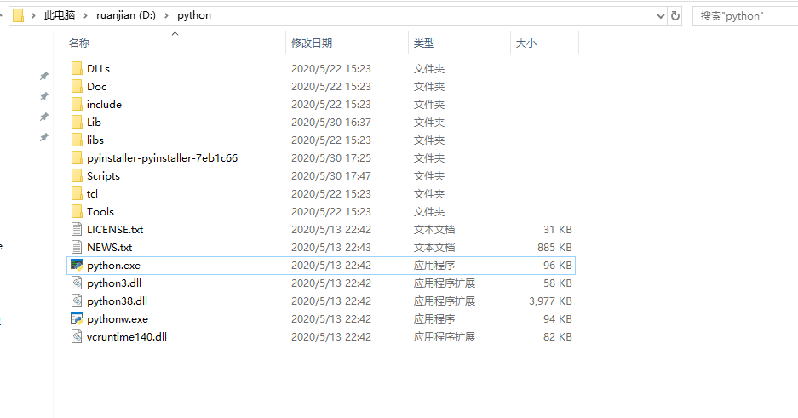Go to 此电脑 in the breadcrumb
The image size is (798, 418).
pos(60,15)
